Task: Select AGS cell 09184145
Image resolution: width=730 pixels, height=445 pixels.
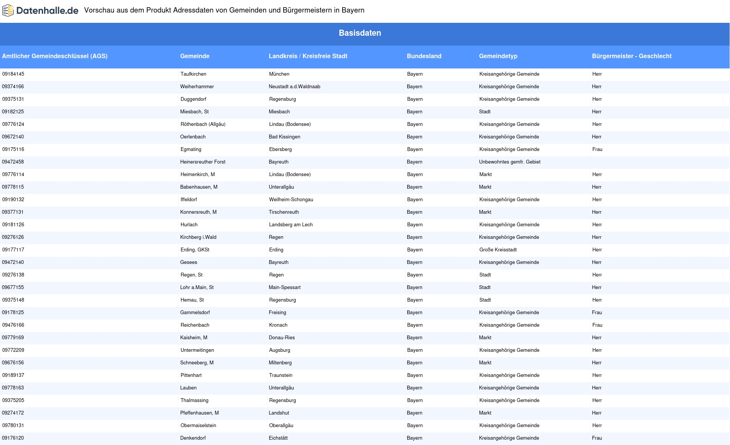Action: (13, 74)
